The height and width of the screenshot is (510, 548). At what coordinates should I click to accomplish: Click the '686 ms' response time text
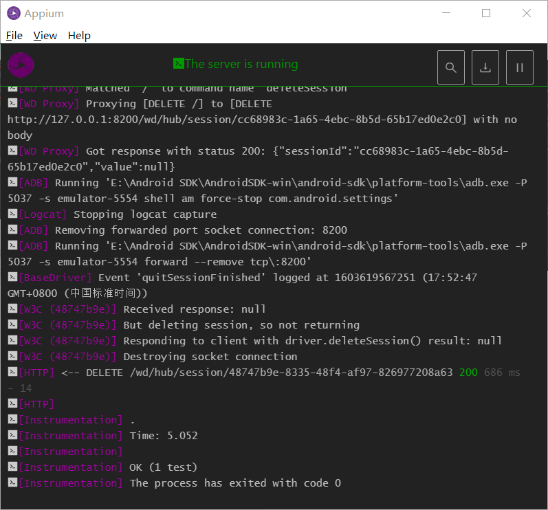pos(502,373)
